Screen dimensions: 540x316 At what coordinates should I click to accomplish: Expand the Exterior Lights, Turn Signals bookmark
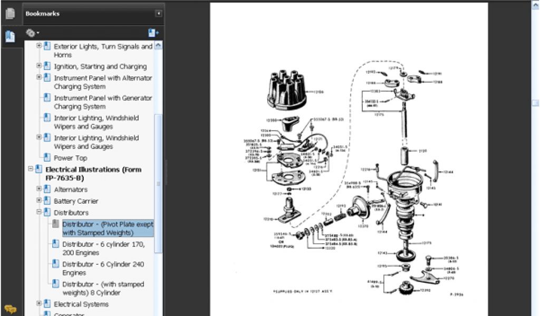(x=39, y=46)
